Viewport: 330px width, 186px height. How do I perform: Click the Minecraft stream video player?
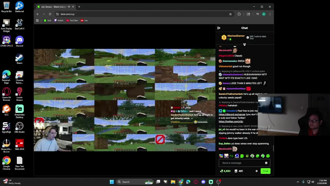[125, 100]
